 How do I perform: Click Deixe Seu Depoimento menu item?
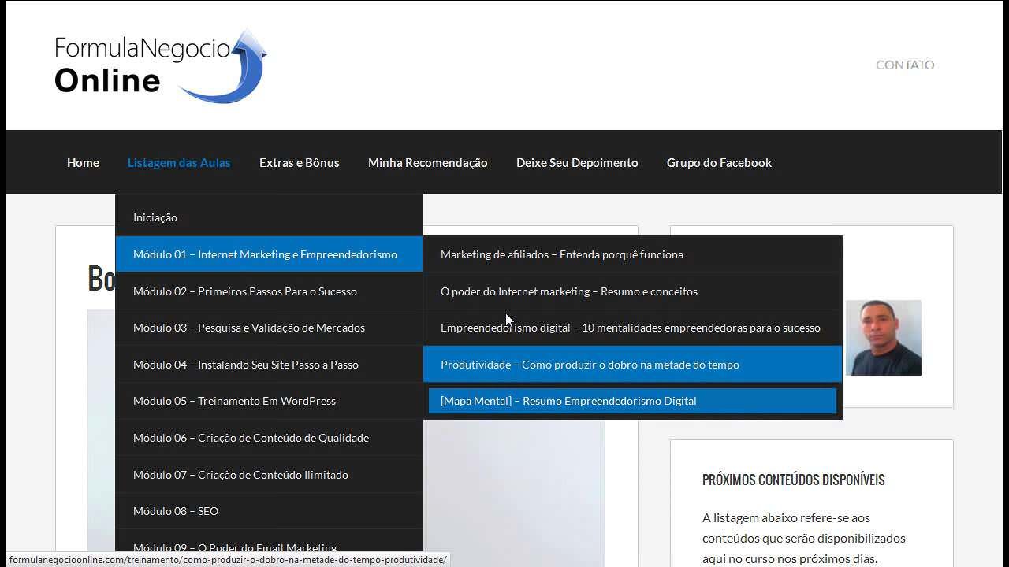576,162
